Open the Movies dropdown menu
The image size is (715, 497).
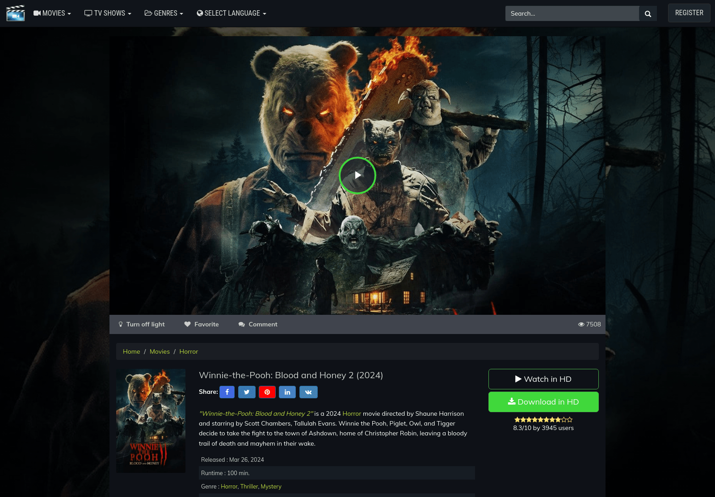52,13
